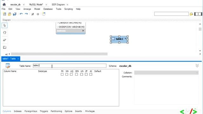
Task: Open the Edit menu
Action: pos(10,9)
